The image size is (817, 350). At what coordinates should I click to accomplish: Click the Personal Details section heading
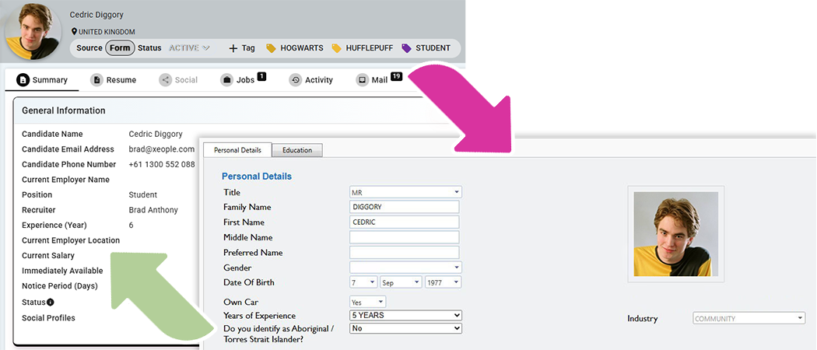(x=256, y=176)
